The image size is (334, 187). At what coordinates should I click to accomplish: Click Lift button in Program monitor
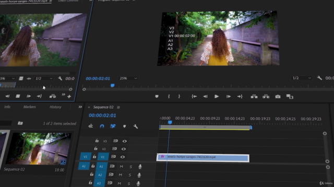coord(254,97)
